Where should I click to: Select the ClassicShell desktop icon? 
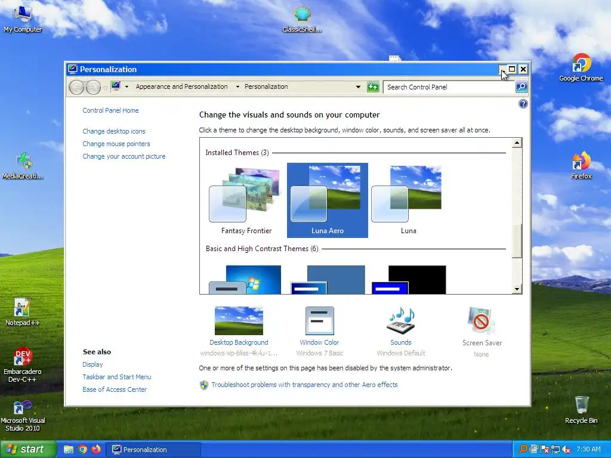click(x=302, y=18)
